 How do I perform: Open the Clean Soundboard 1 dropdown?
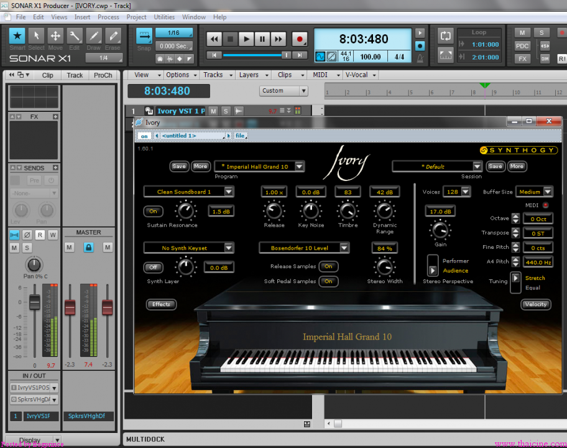229,192
